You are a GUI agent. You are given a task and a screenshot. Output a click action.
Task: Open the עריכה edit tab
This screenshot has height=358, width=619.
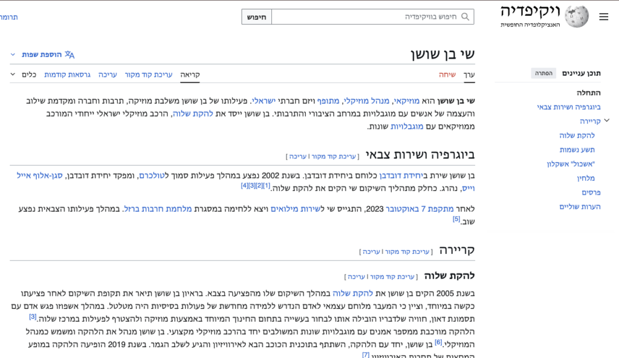[x=108, y=75]
